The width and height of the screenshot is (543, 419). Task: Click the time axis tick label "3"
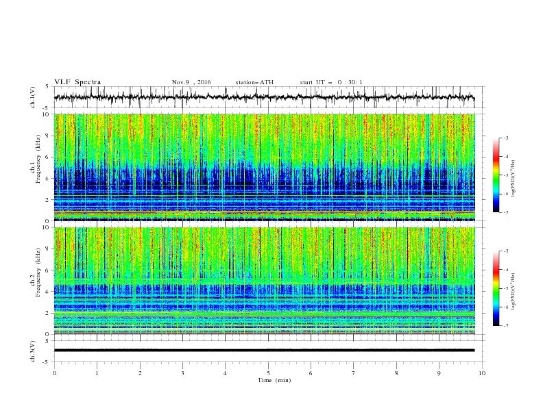[182, 373]
